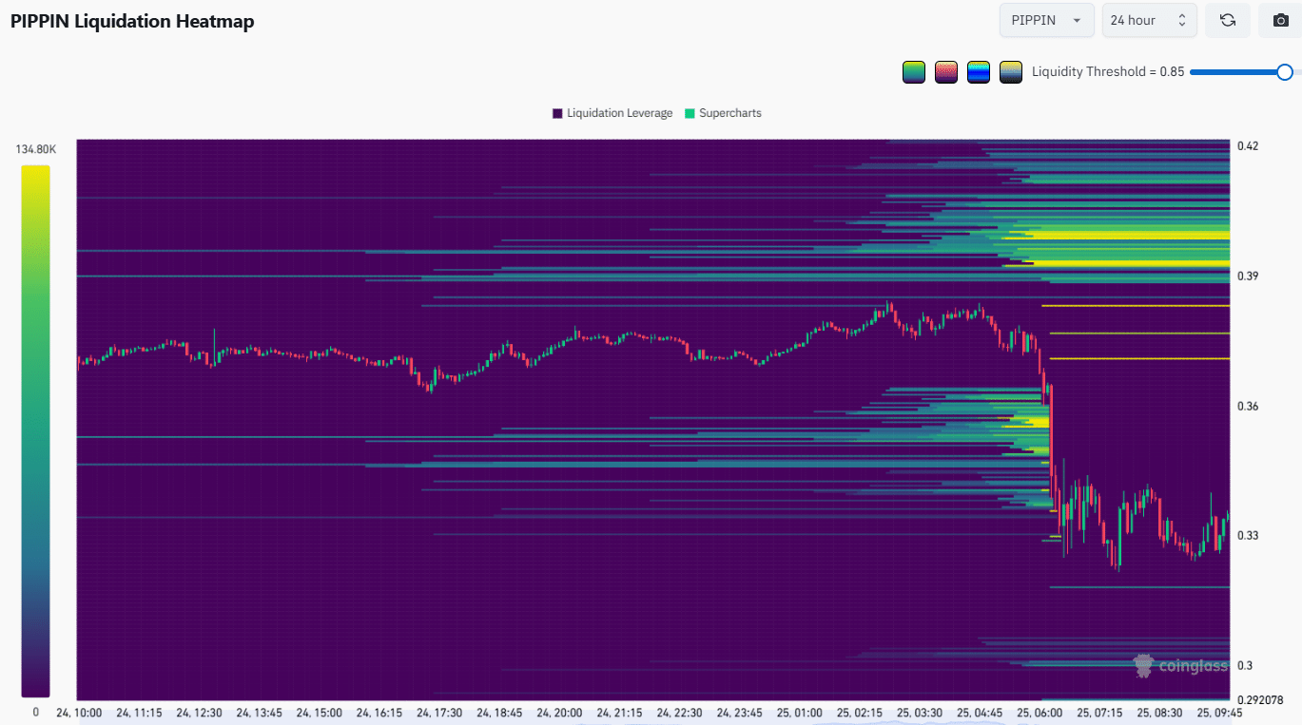The image size is (1302, 725).
Task: Click the coinglass watermark logo
Action: pyautogui.click(x=1179, y=666)
